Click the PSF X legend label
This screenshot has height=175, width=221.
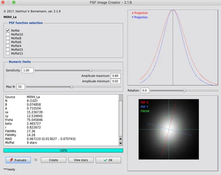(145, 102)
